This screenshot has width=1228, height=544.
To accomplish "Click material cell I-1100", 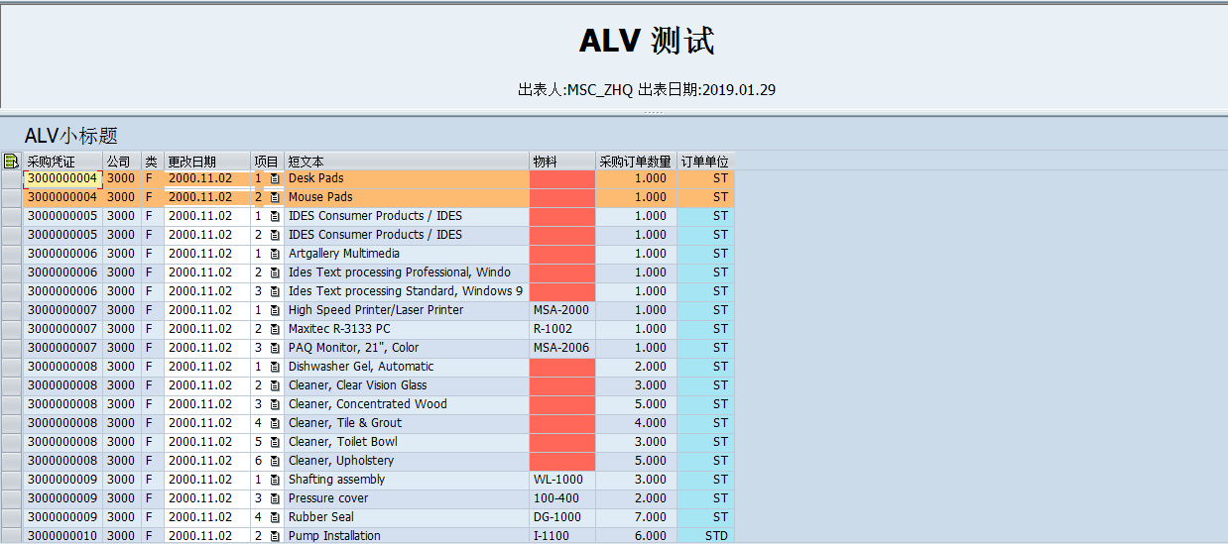I will pos(562,536).
